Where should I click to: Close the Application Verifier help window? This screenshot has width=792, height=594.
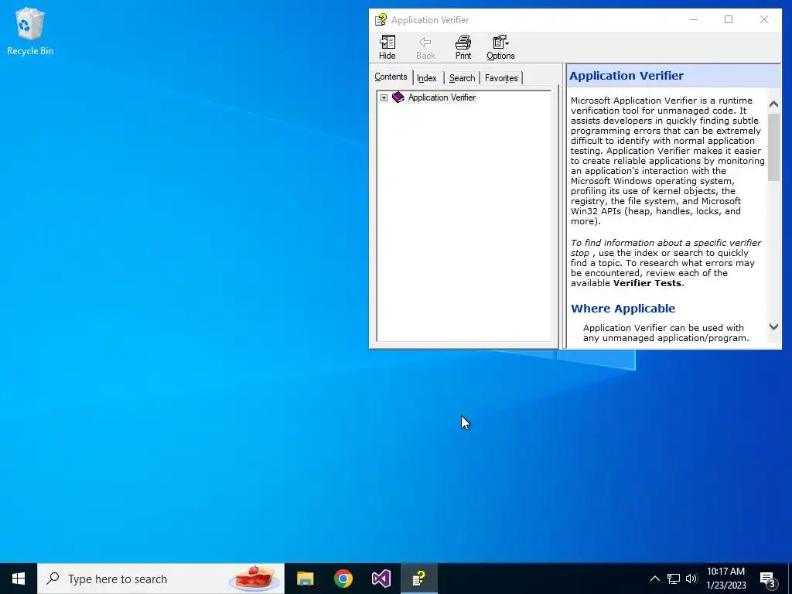(763, 19)
